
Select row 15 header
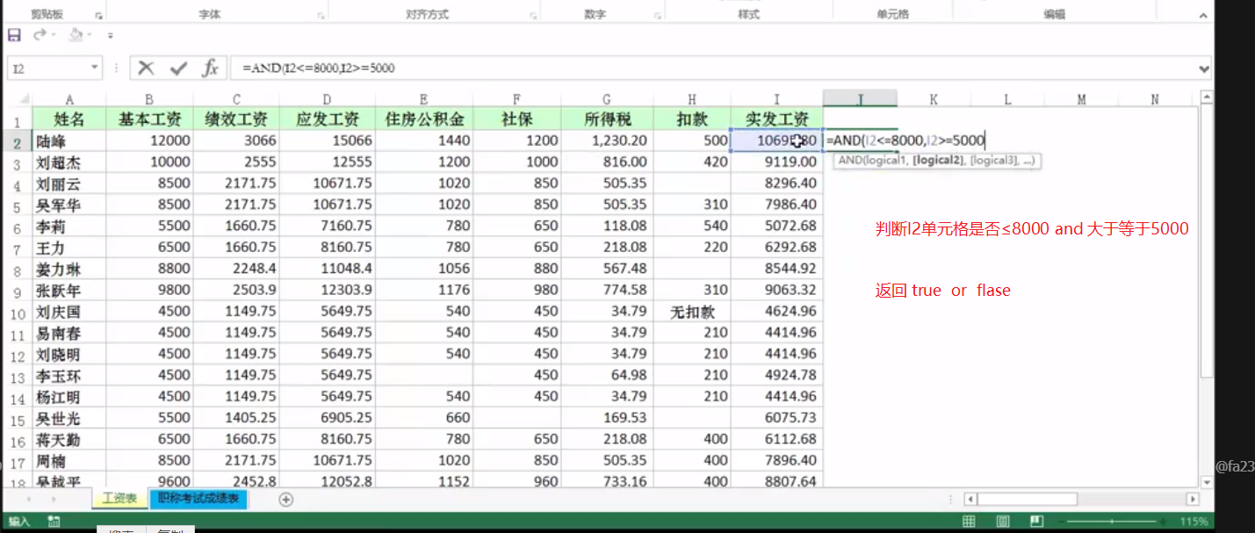click(x=17, y=418)
